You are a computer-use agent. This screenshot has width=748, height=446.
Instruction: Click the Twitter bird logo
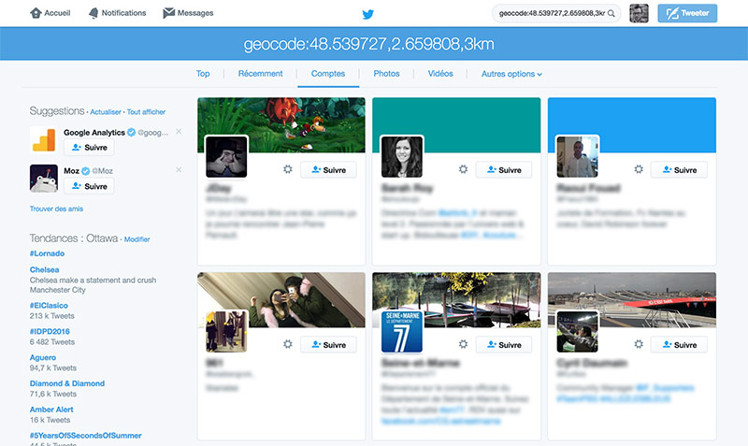point(367,14)
